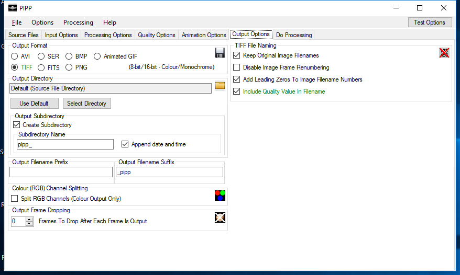Select the AVI output format
460x275 pixels.
point(14,56)
